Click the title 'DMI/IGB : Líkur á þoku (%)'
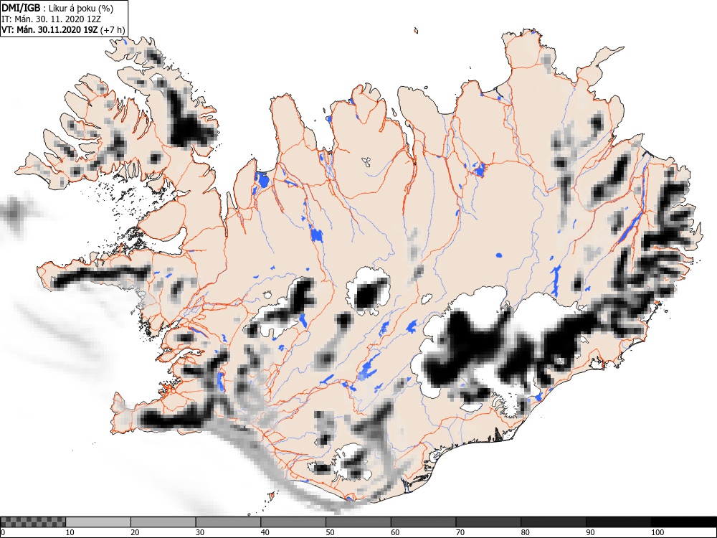This screenshot has width=717, height=538. tap(57, 8)
